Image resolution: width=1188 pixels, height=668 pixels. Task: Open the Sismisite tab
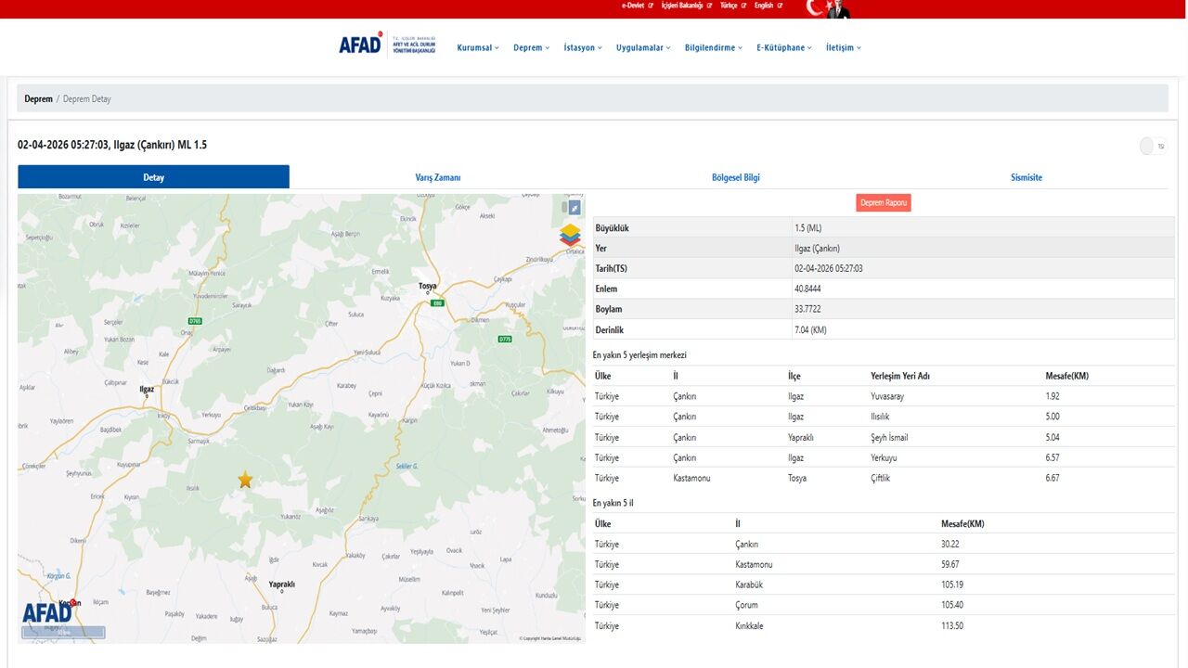(1027, 176)
